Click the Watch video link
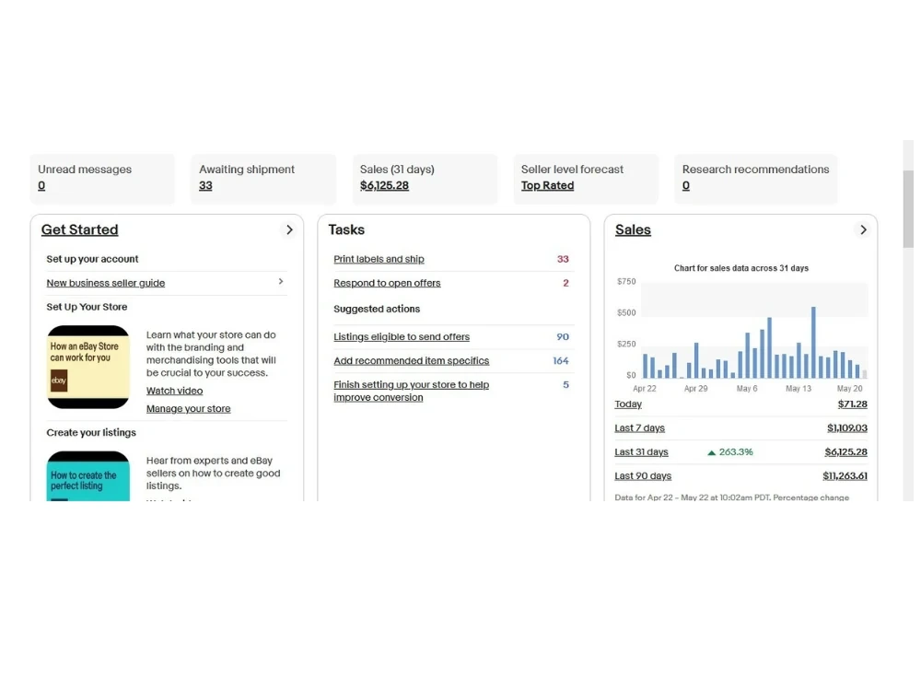 [x=174, y=391]
